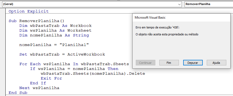Click "O objeto não aceita esta propriedade ou método"
This screenshot has height=96, width=233.
[167, 34]
